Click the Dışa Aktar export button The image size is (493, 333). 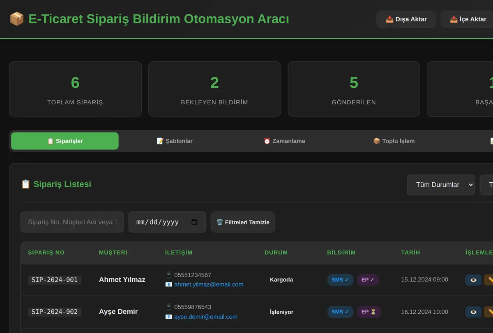406,19
